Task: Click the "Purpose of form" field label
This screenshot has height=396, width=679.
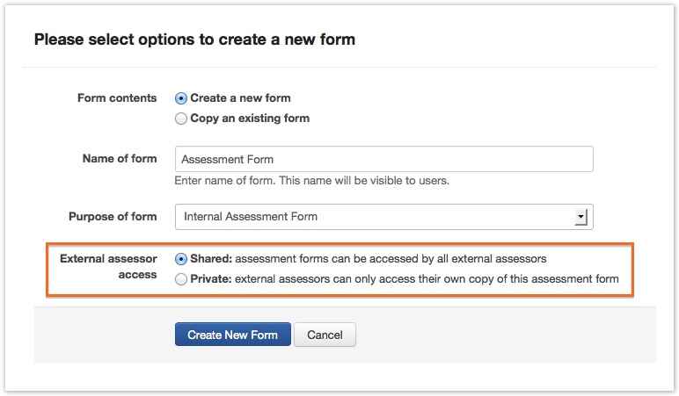Action: point(113,216)
